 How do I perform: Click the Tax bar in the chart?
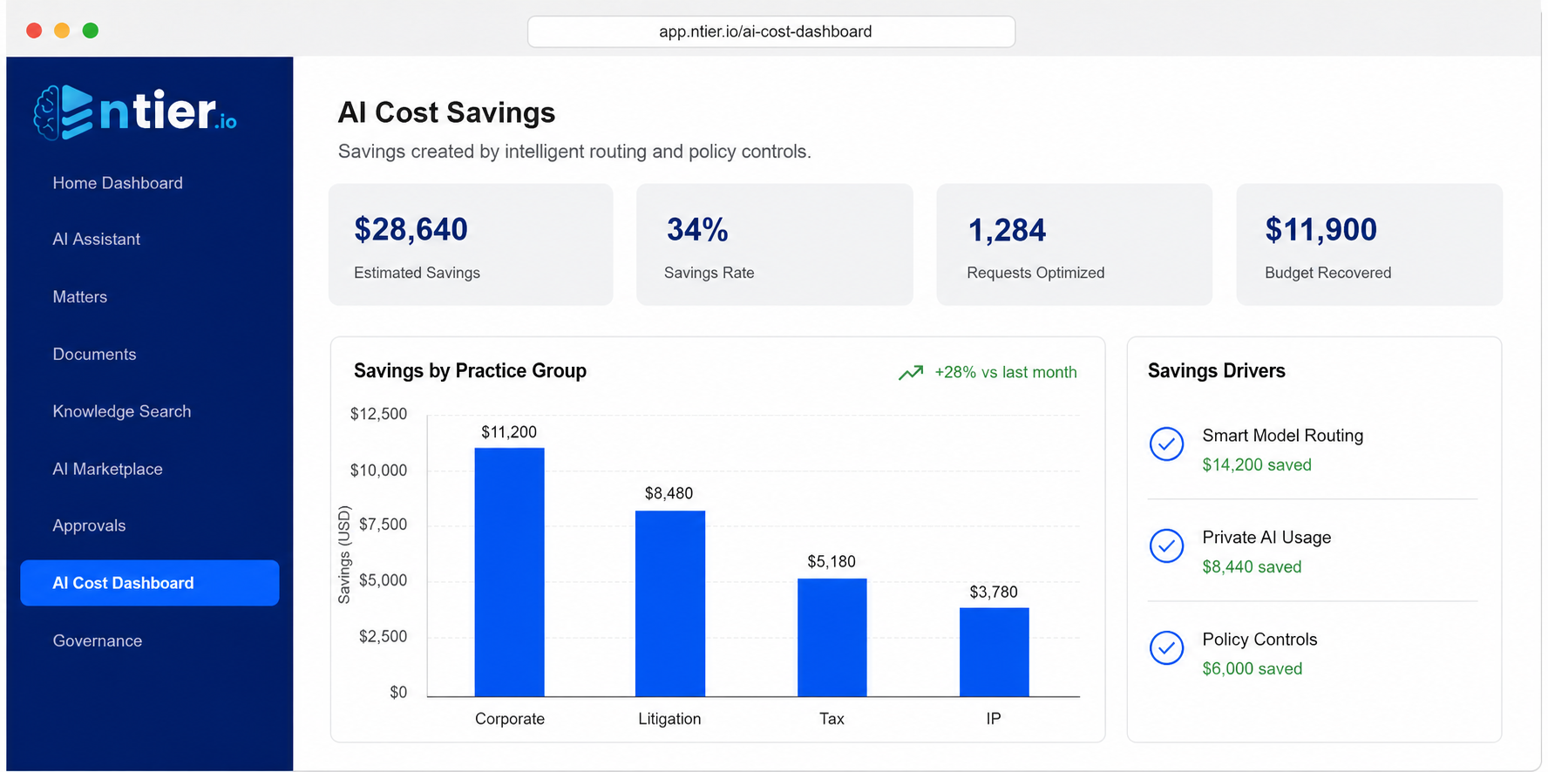832,638
